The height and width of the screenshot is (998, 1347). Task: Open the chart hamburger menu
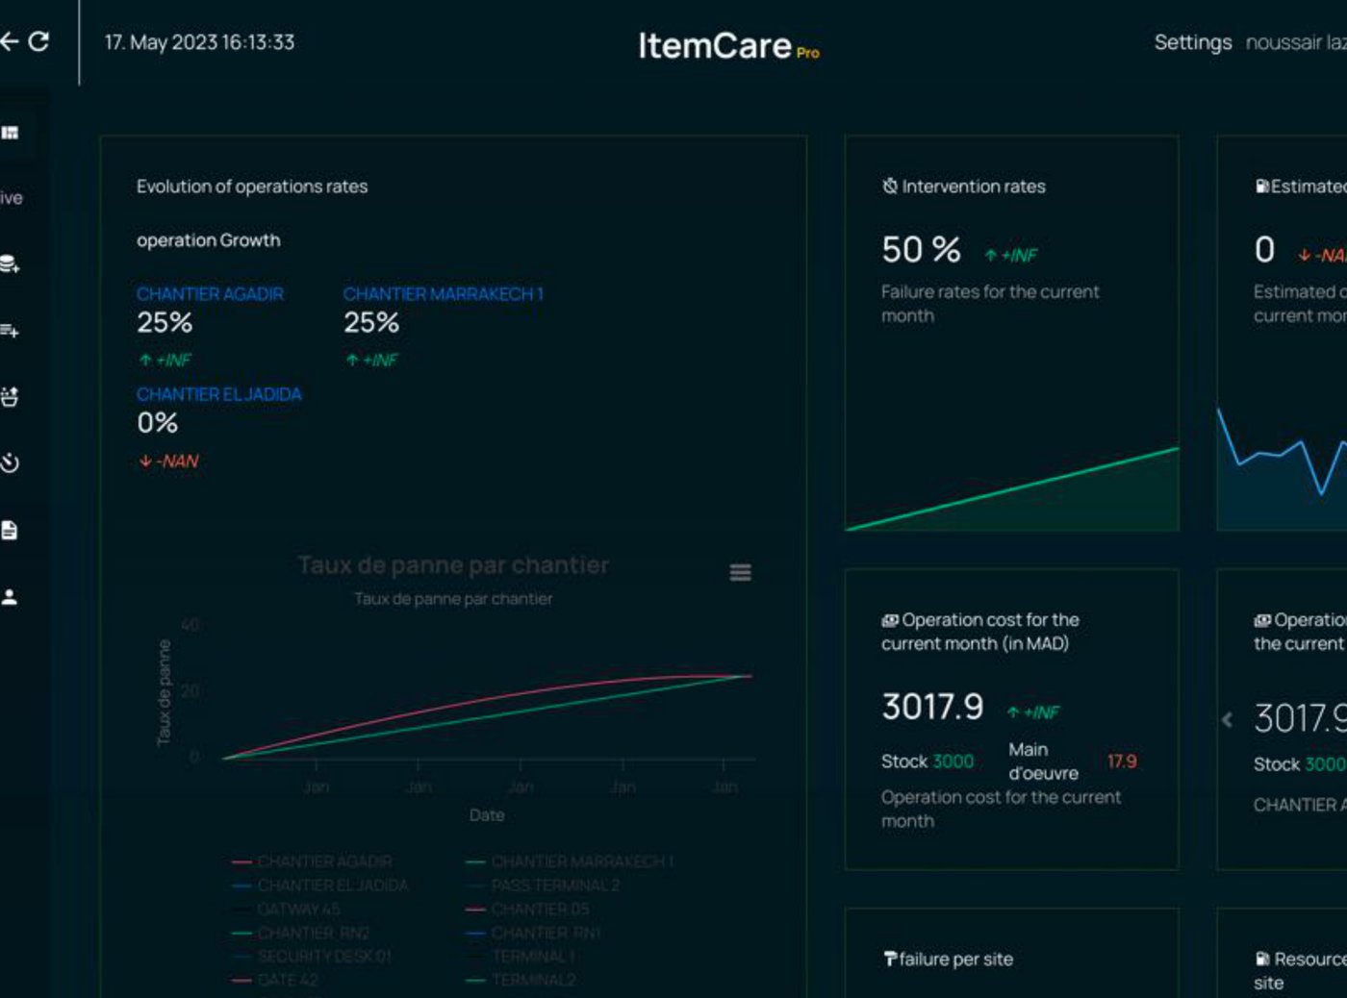[x=740, y=573]
